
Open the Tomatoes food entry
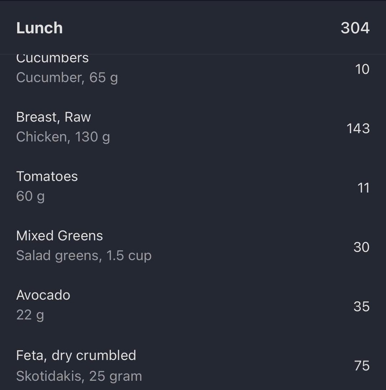47,176
